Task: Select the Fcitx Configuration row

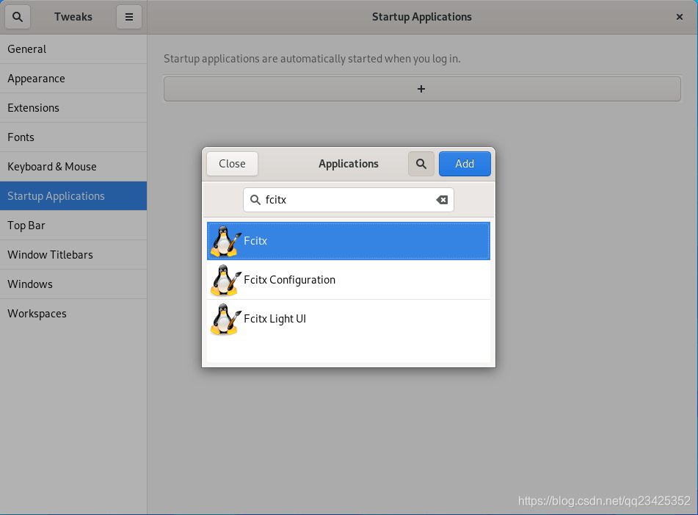Action: [x=349, y=280]
